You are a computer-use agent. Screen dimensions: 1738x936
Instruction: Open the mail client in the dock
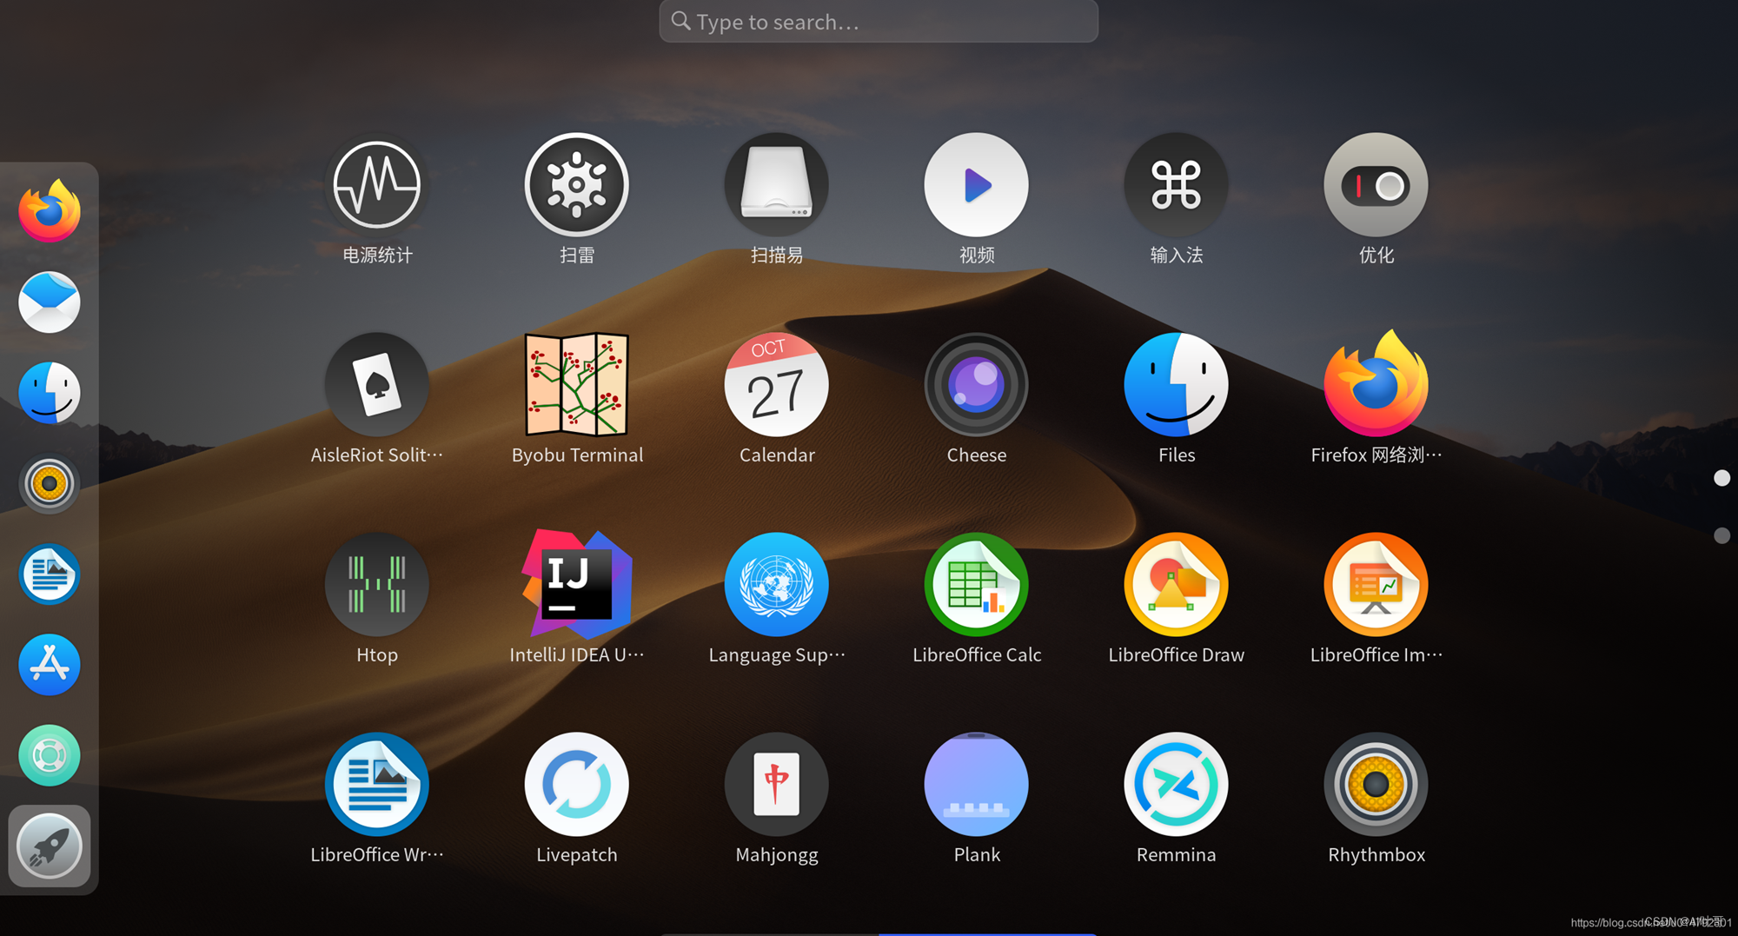click(50, 302)
